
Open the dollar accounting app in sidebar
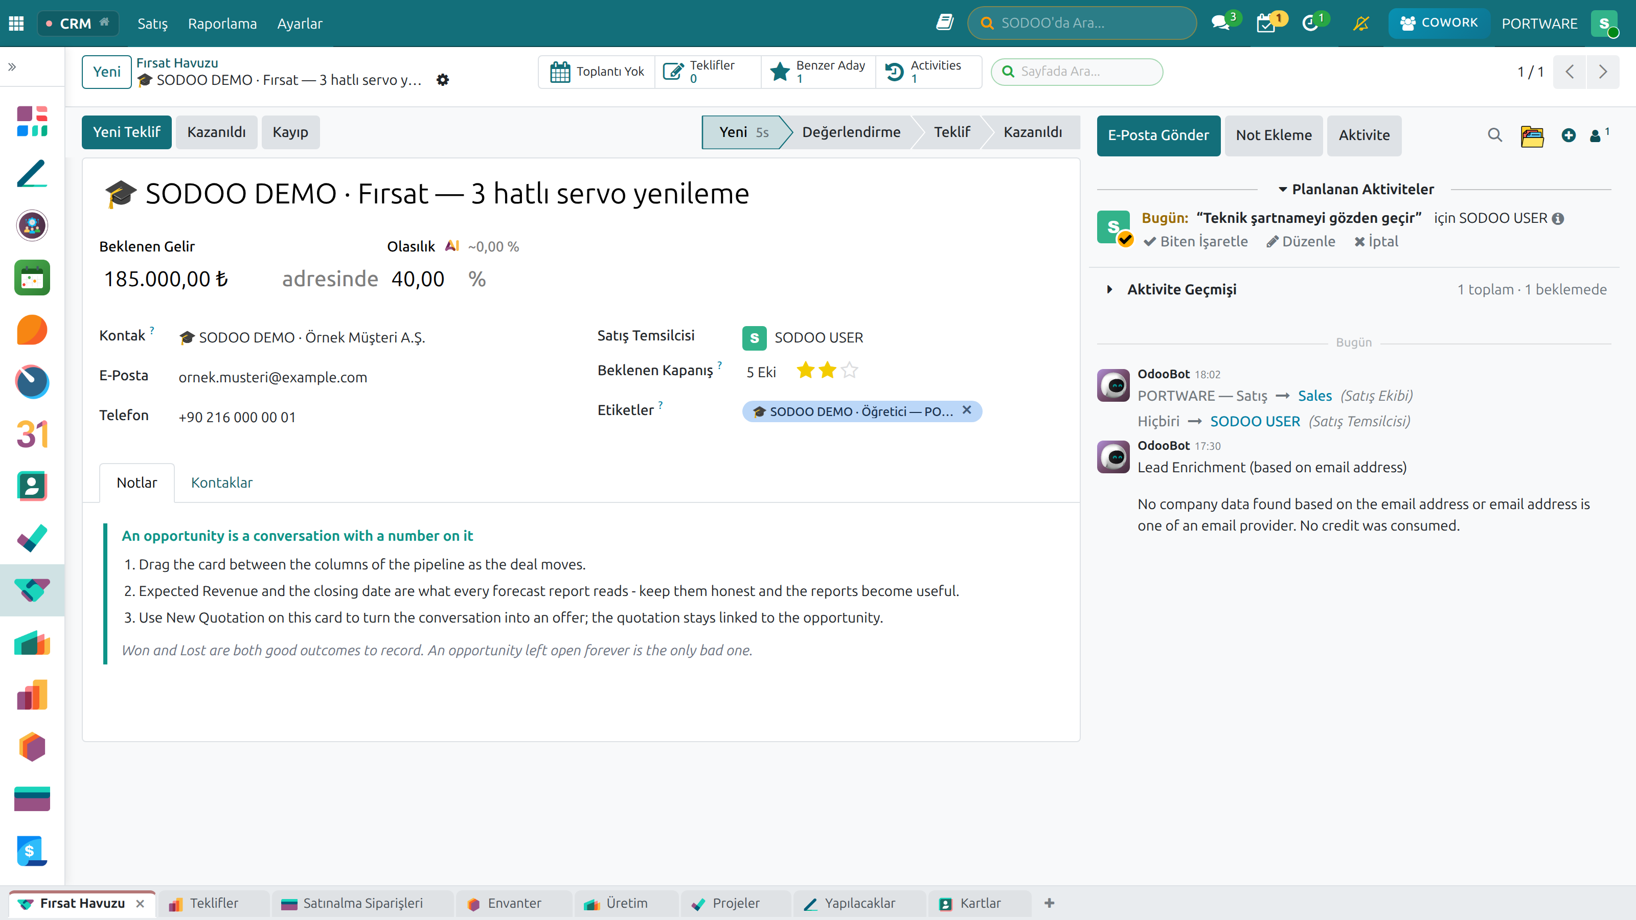coord(32,851)
